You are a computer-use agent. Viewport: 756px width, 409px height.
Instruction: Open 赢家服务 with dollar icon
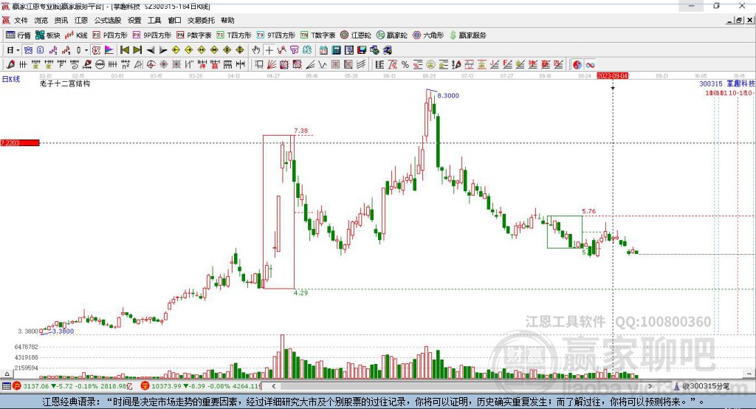coord(467,35)
